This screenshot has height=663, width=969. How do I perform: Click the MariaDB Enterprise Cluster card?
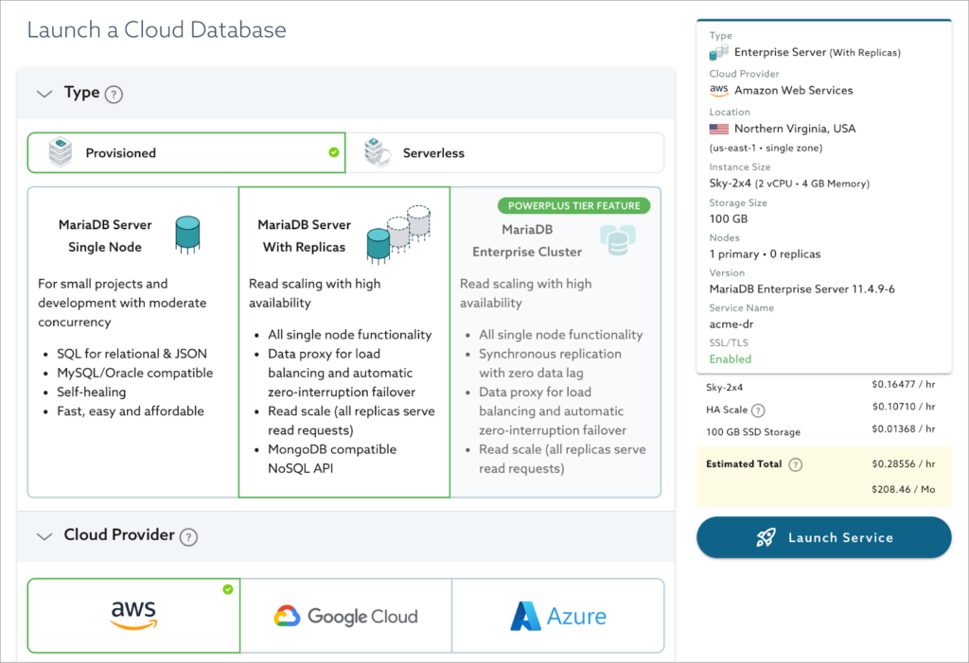[556, 359]
